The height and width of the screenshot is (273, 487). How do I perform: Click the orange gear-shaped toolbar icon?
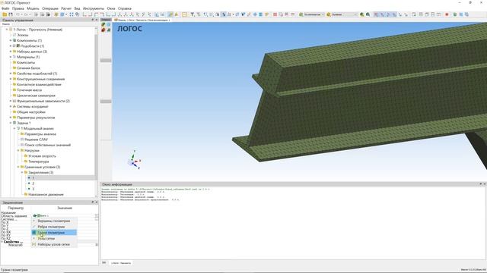click(x=56, y=14)
